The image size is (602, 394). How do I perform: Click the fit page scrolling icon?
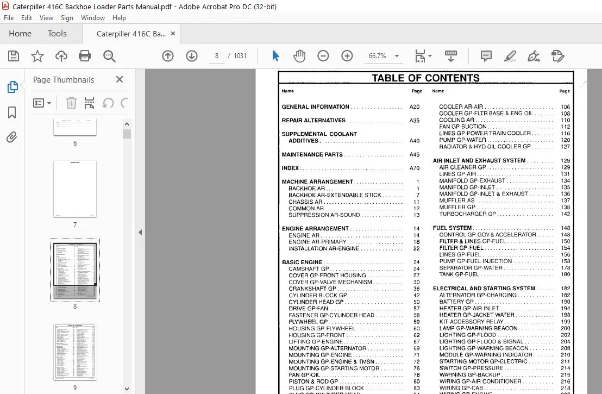click(420, 56)
